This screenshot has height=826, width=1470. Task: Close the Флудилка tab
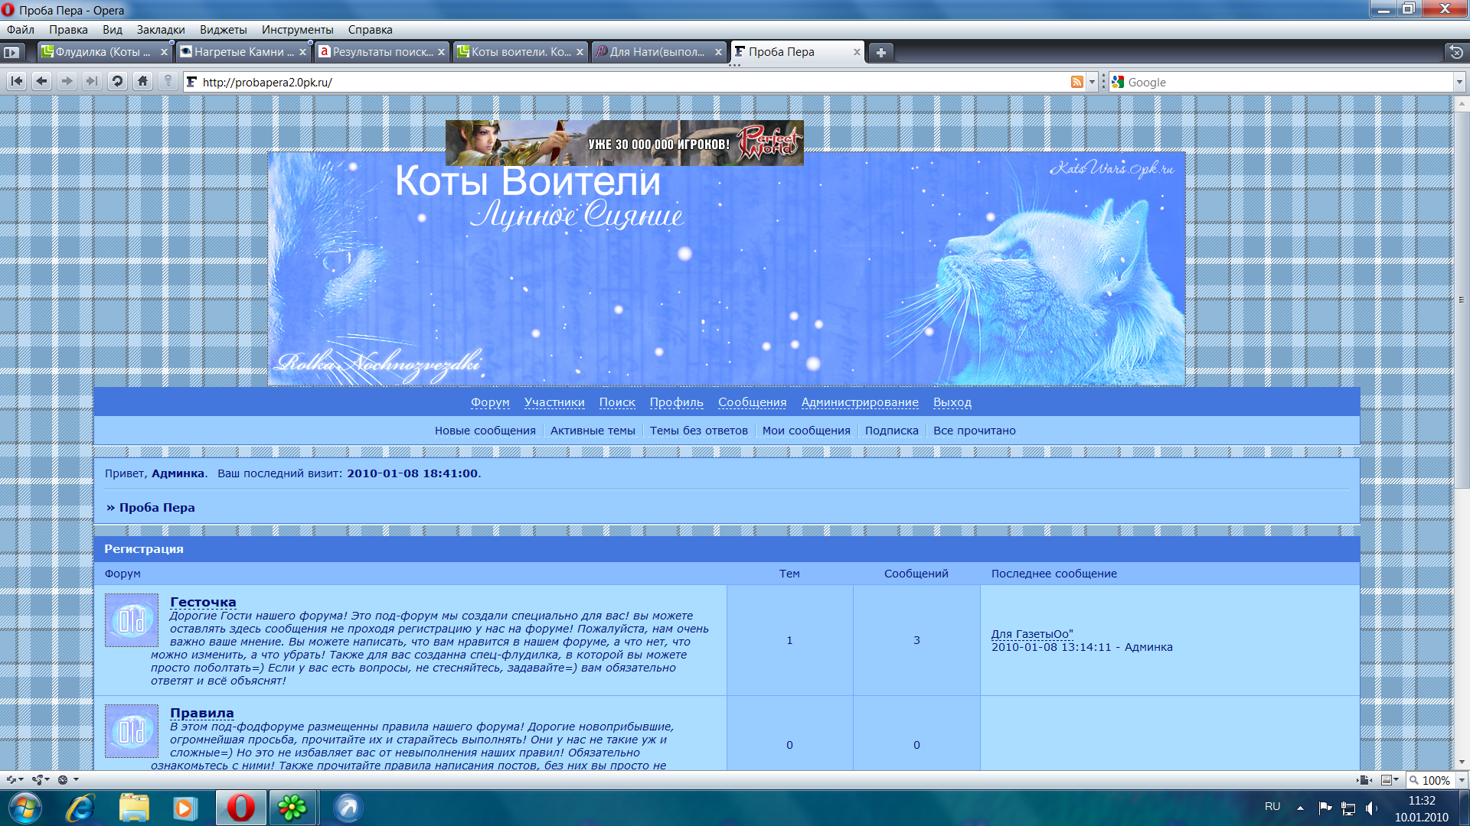[164, 52]
